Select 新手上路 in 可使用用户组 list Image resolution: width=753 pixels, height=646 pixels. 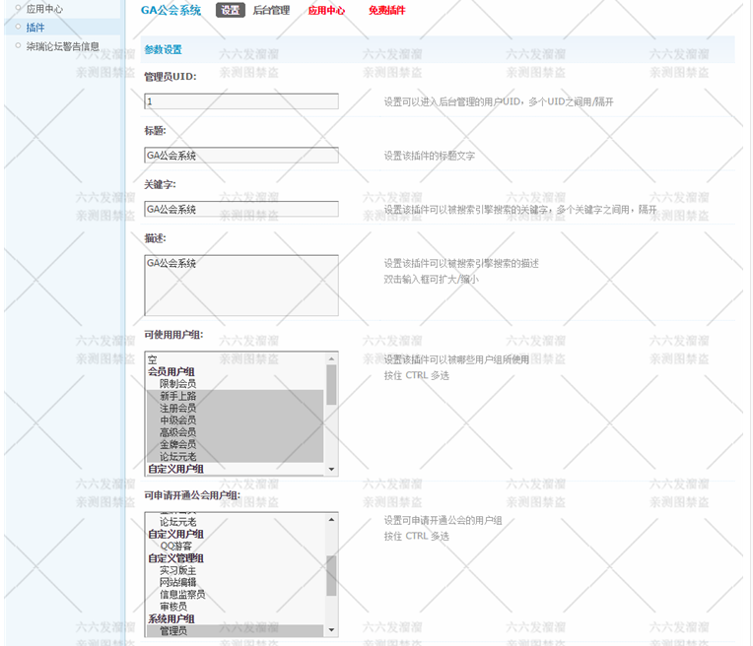pyautogui.click(x=236, y=396)
